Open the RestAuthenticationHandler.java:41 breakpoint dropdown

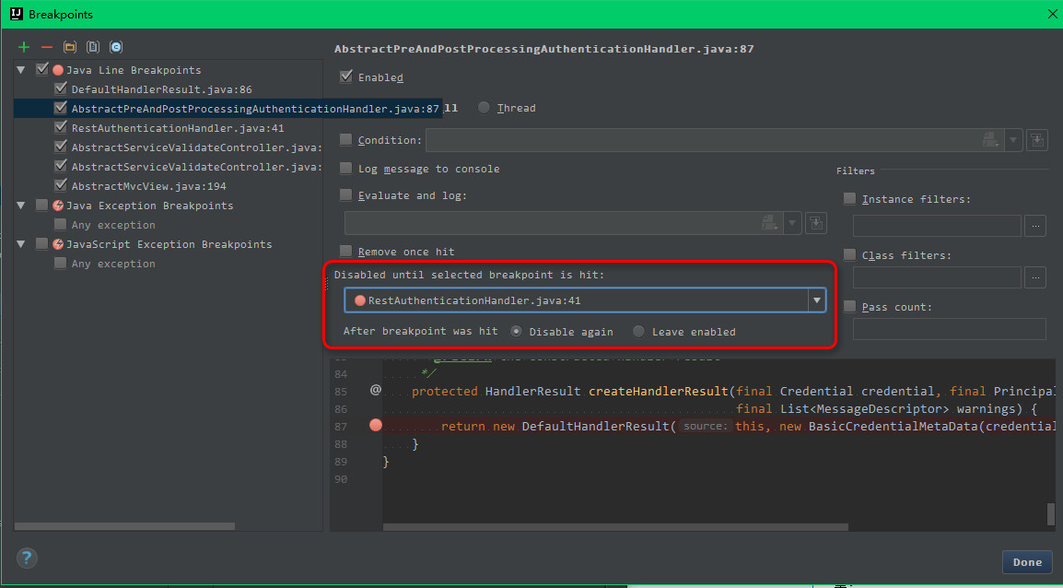pyautogui.click(x=816, y=300)
